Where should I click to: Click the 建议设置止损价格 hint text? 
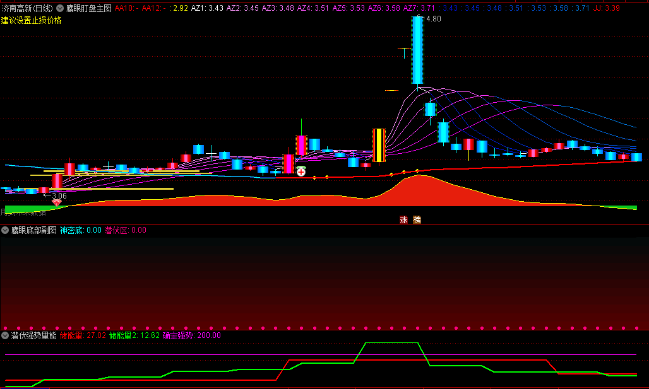point(31,20)
